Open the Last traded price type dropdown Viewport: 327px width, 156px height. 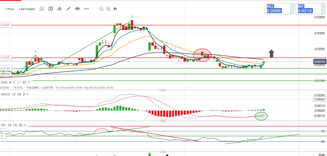tap(27, 9)
